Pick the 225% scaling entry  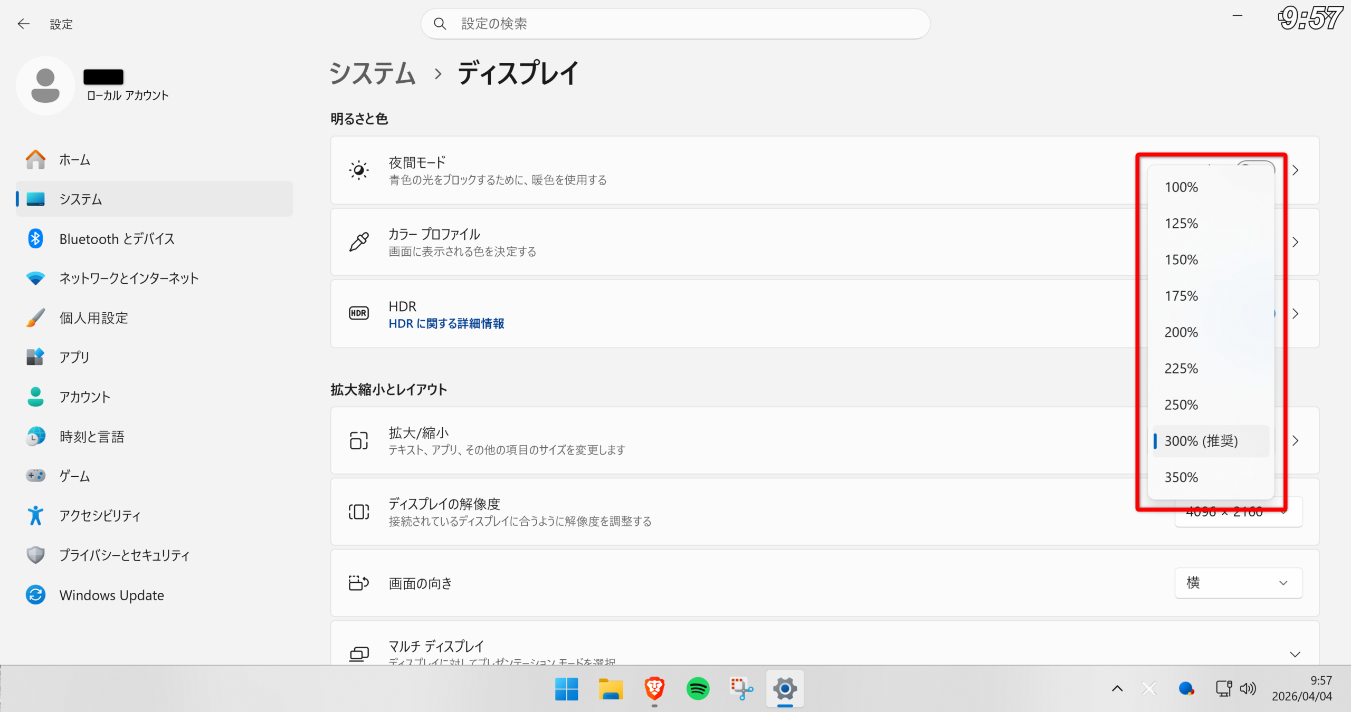[x=1181, y=369]
